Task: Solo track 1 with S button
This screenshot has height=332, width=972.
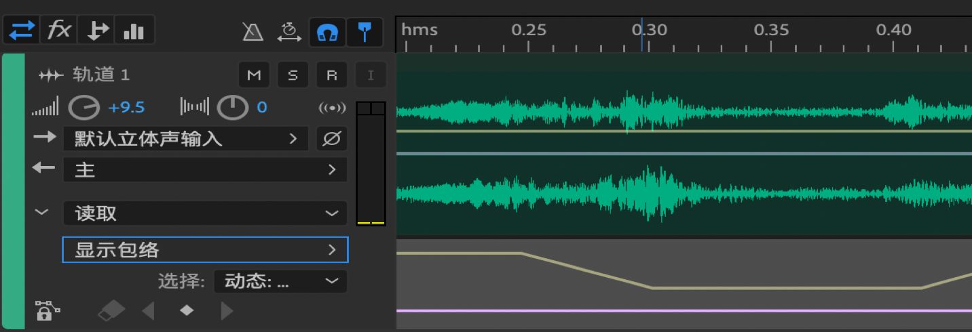Action: click(293, 75)
